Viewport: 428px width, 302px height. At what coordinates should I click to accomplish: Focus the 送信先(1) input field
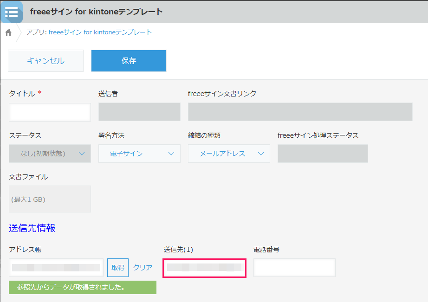coord(204,268)
